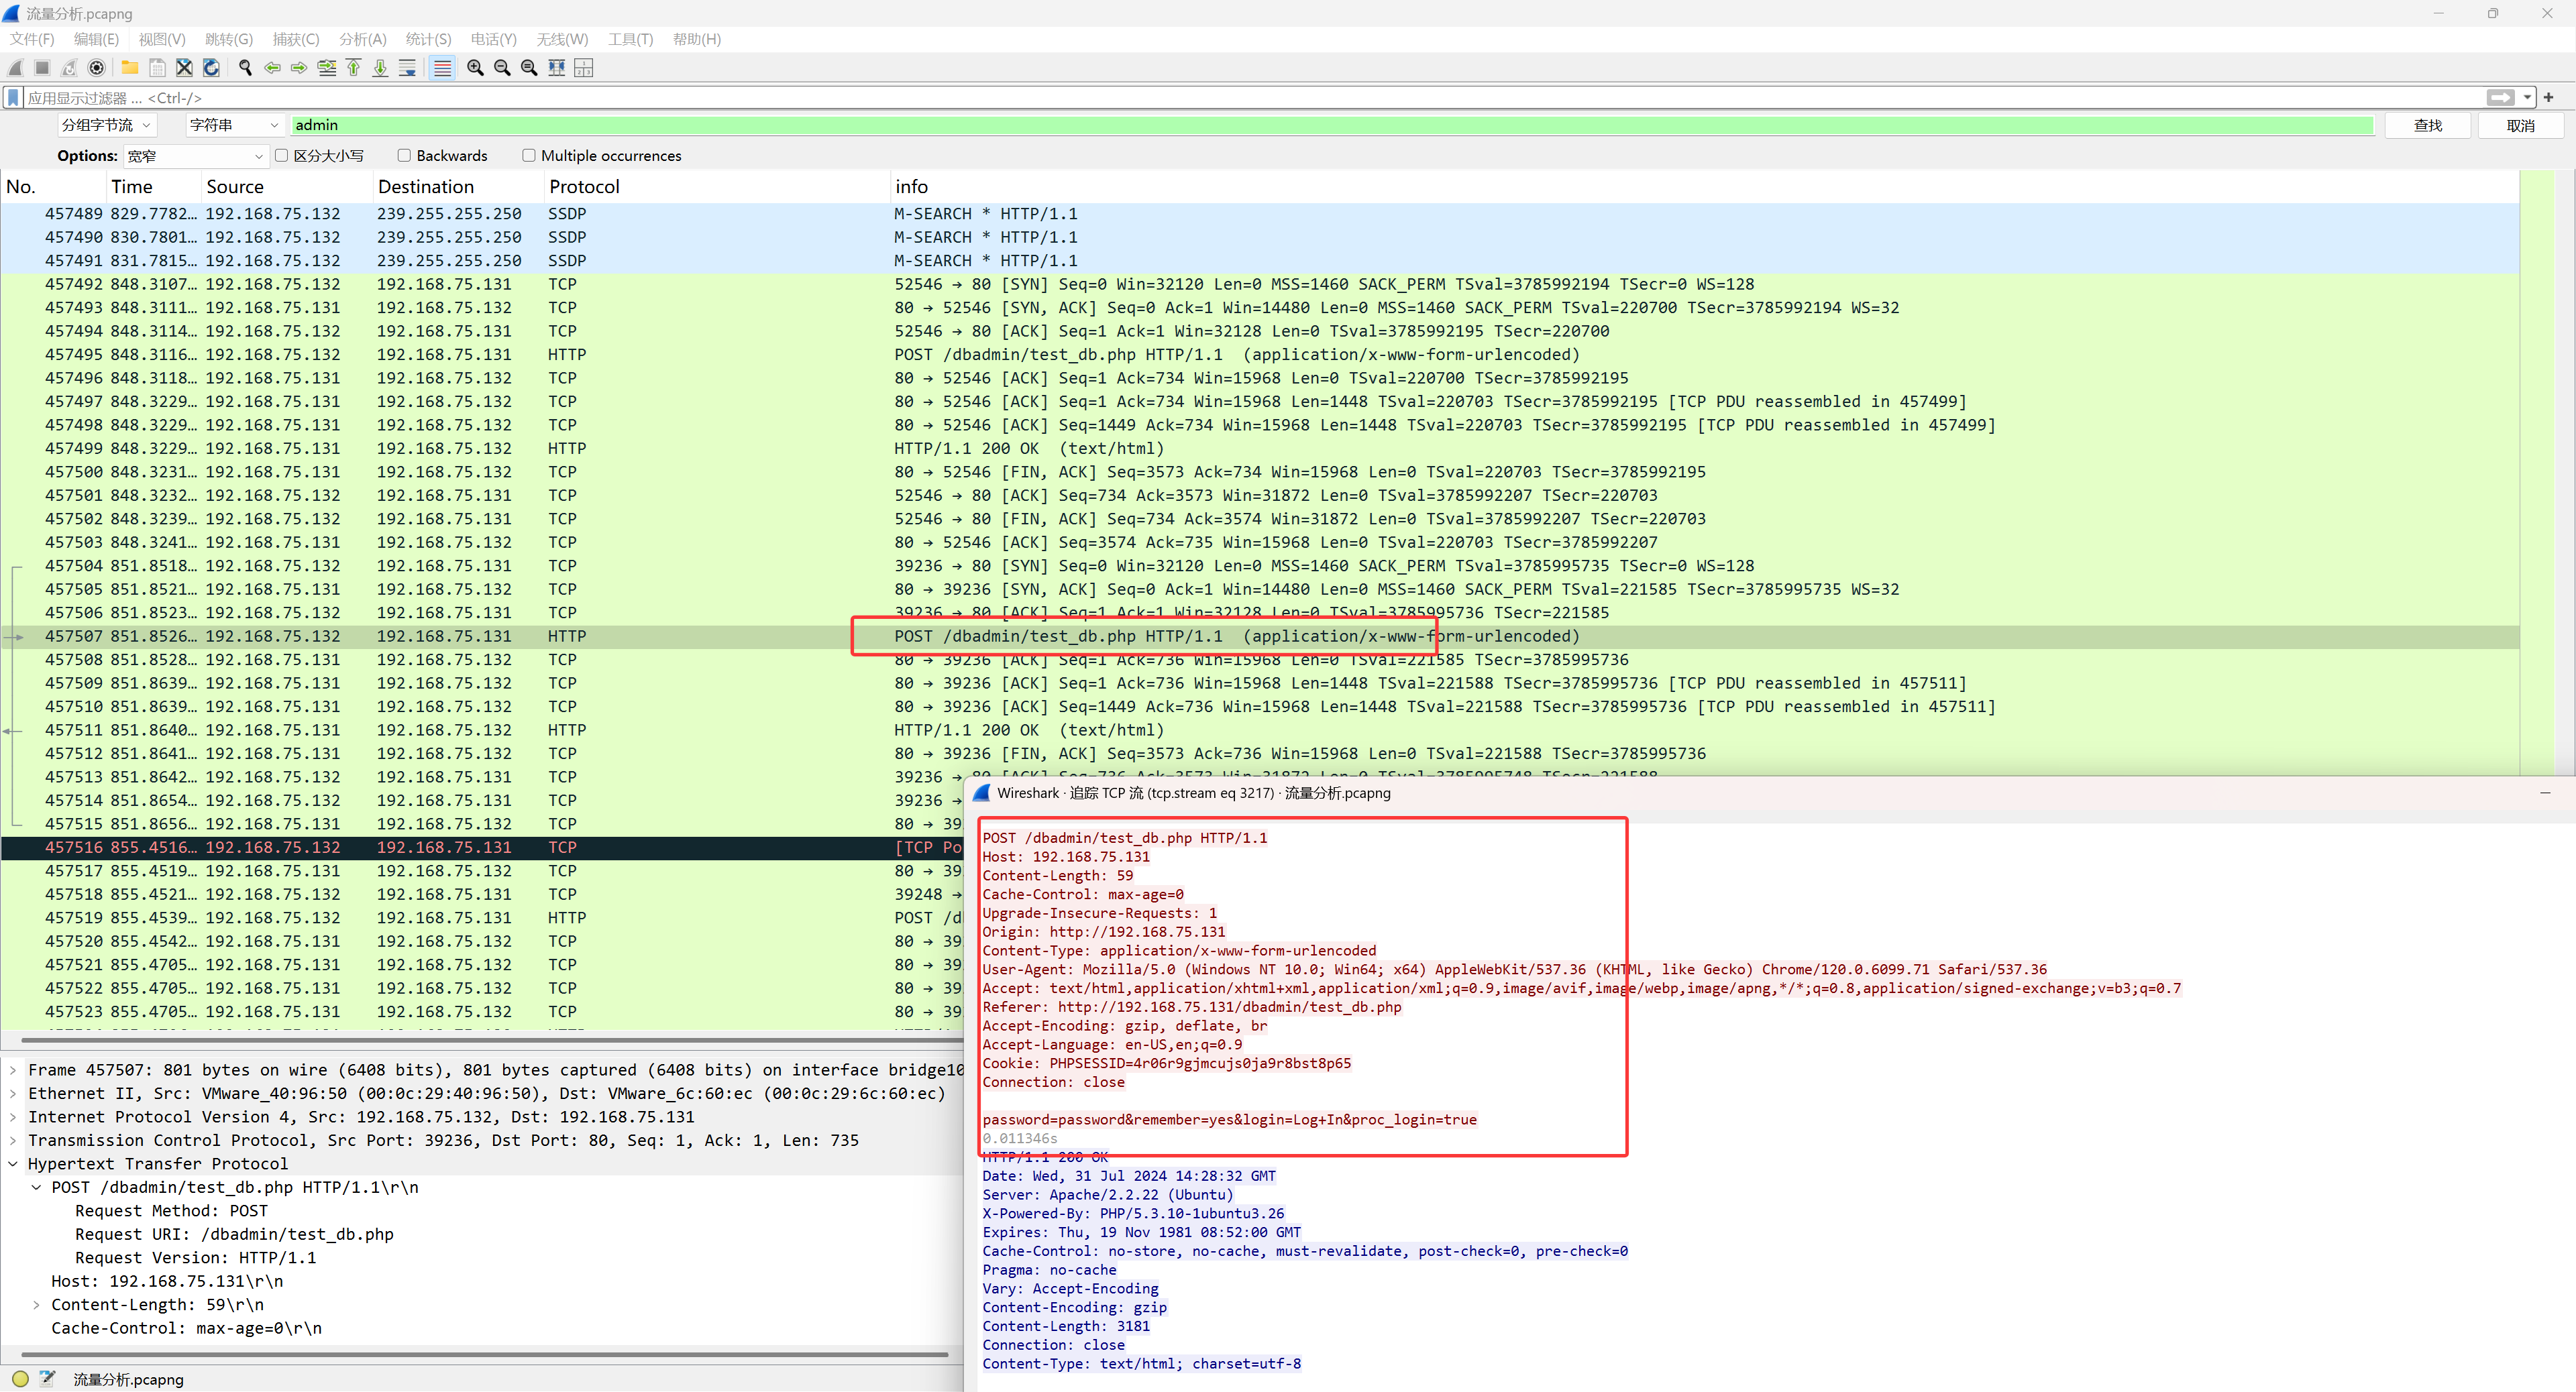Sort packets by the Time column header
The width and height of the screenshot is (2576, 1392).
153,187
